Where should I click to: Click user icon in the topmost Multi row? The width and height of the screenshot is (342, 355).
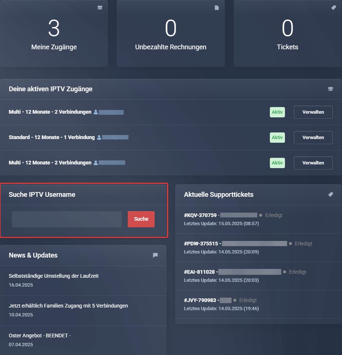96,112
